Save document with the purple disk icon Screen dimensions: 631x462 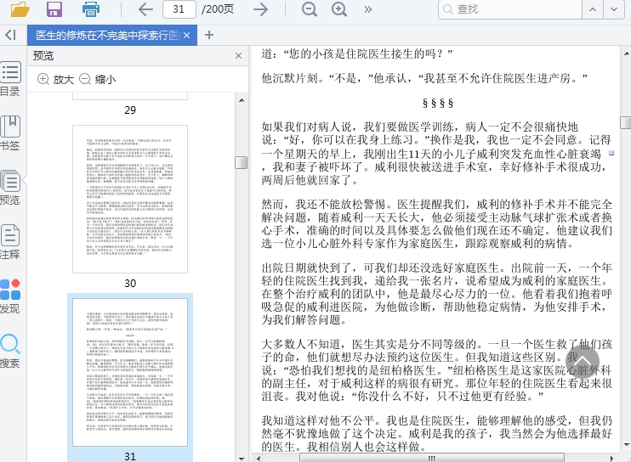click(x=54, y=8)
